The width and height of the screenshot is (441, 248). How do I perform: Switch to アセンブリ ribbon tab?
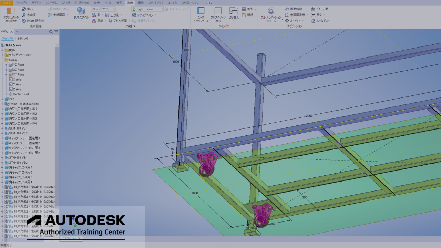pos(21,3)
